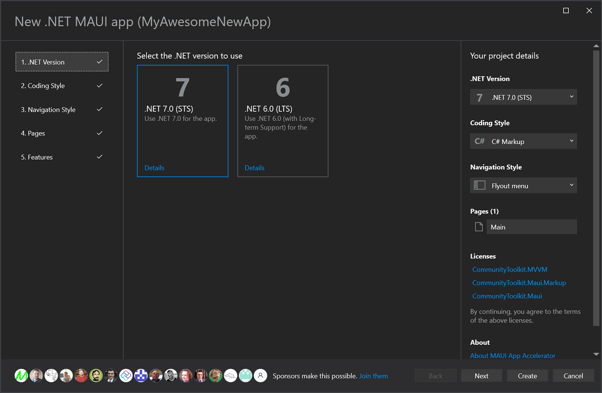Viewport: 602px width, 393px height.
Task: Click the large 7 on .NET 7.0 card
Action: pos(182,87)
